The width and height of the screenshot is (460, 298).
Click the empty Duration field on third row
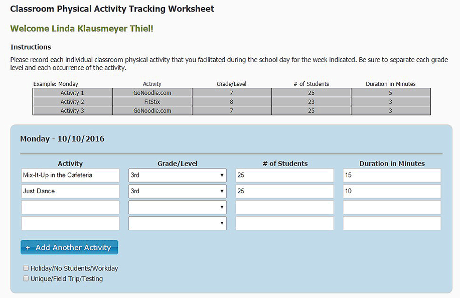pos(391,207)
